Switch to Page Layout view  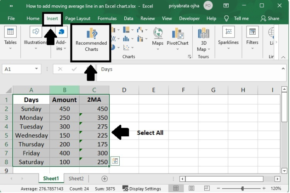coord(191,188)
